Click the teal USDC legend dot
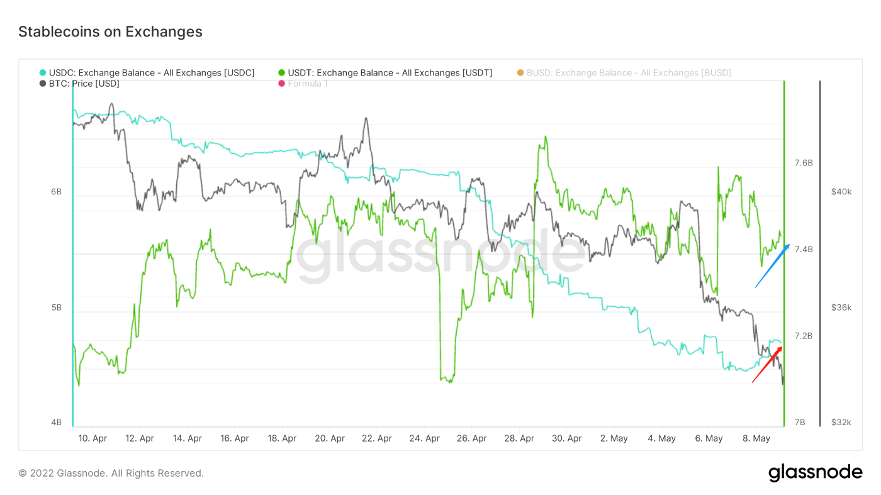 point(43,73)
